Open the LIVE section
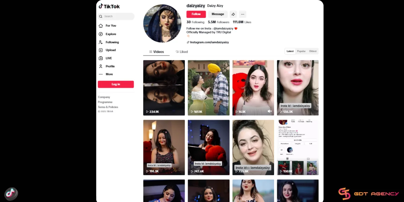 pos(105,58)
